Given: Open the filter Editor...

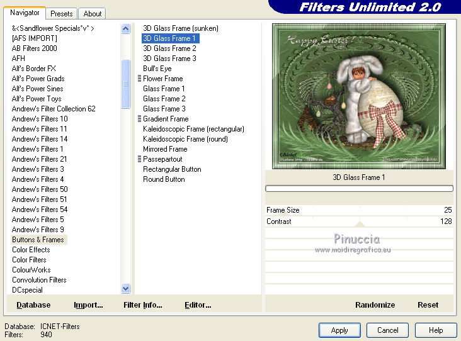Looking at the screenshot, I should [x=198, y=305].
